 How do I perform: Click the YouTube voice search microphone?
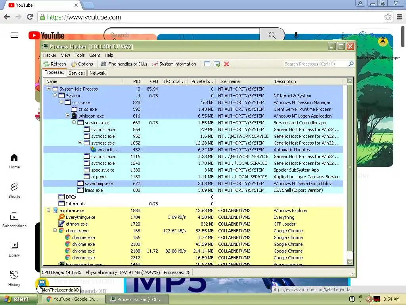tap(296, 35)
